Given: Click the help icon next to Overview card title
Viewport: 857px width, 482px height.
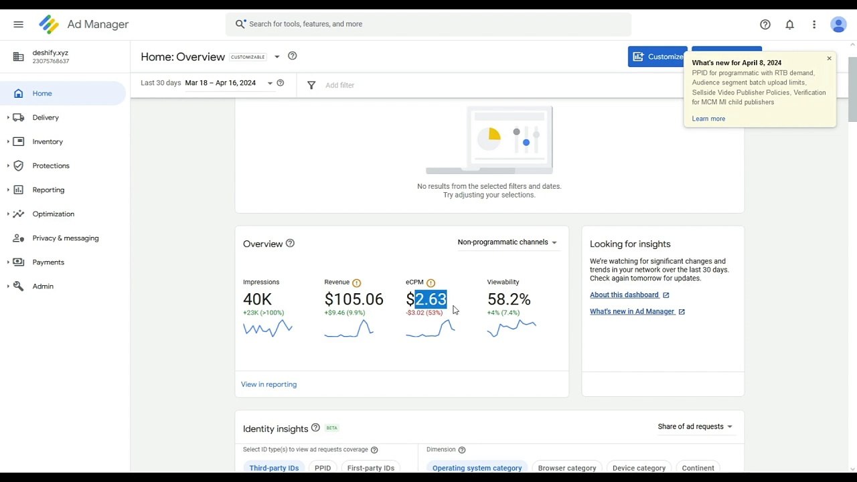Looking at the screenshot, I should [290, 244].
